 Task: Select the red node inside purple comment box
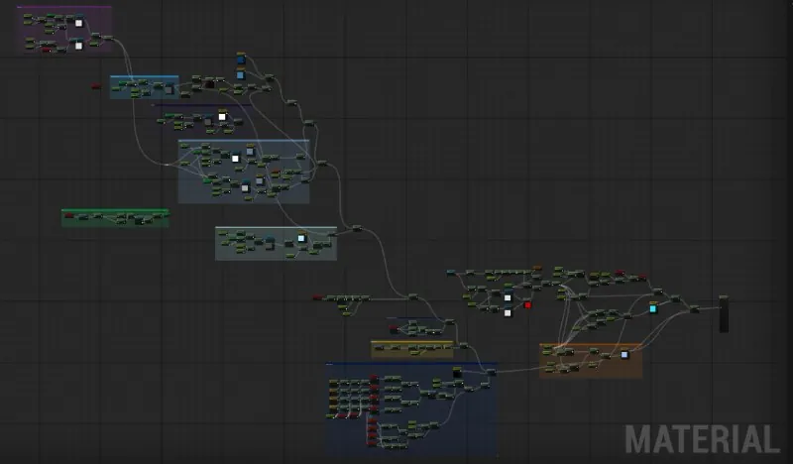[x=46, y=50]
